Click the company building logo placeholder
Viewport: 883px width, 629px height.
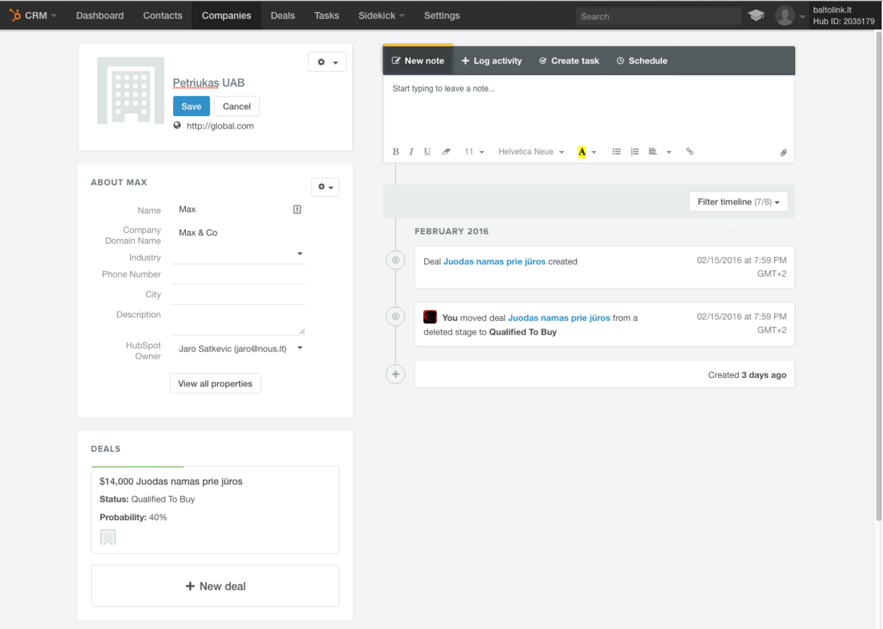[x=131, y=91]
